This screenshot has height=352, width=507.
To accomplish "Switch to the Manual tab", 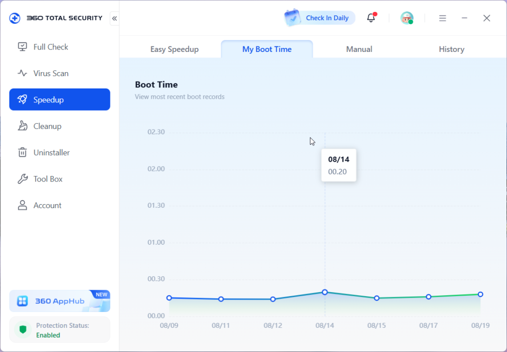I will (359, 49).
